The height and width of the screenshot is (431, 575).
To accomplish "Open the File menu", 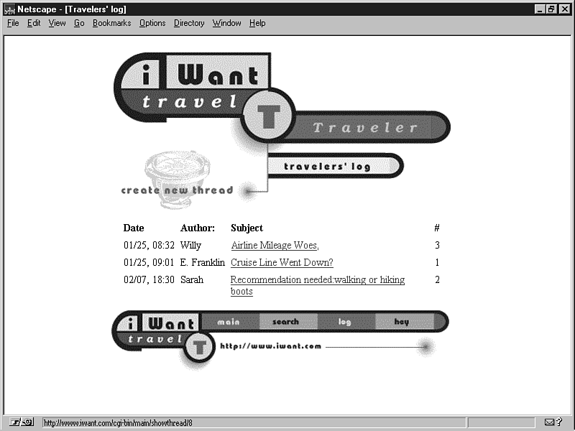I will click(13, 23).
